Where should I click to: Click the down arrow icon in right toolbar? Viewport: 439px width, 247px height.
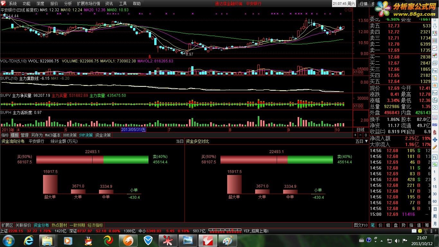435,26
